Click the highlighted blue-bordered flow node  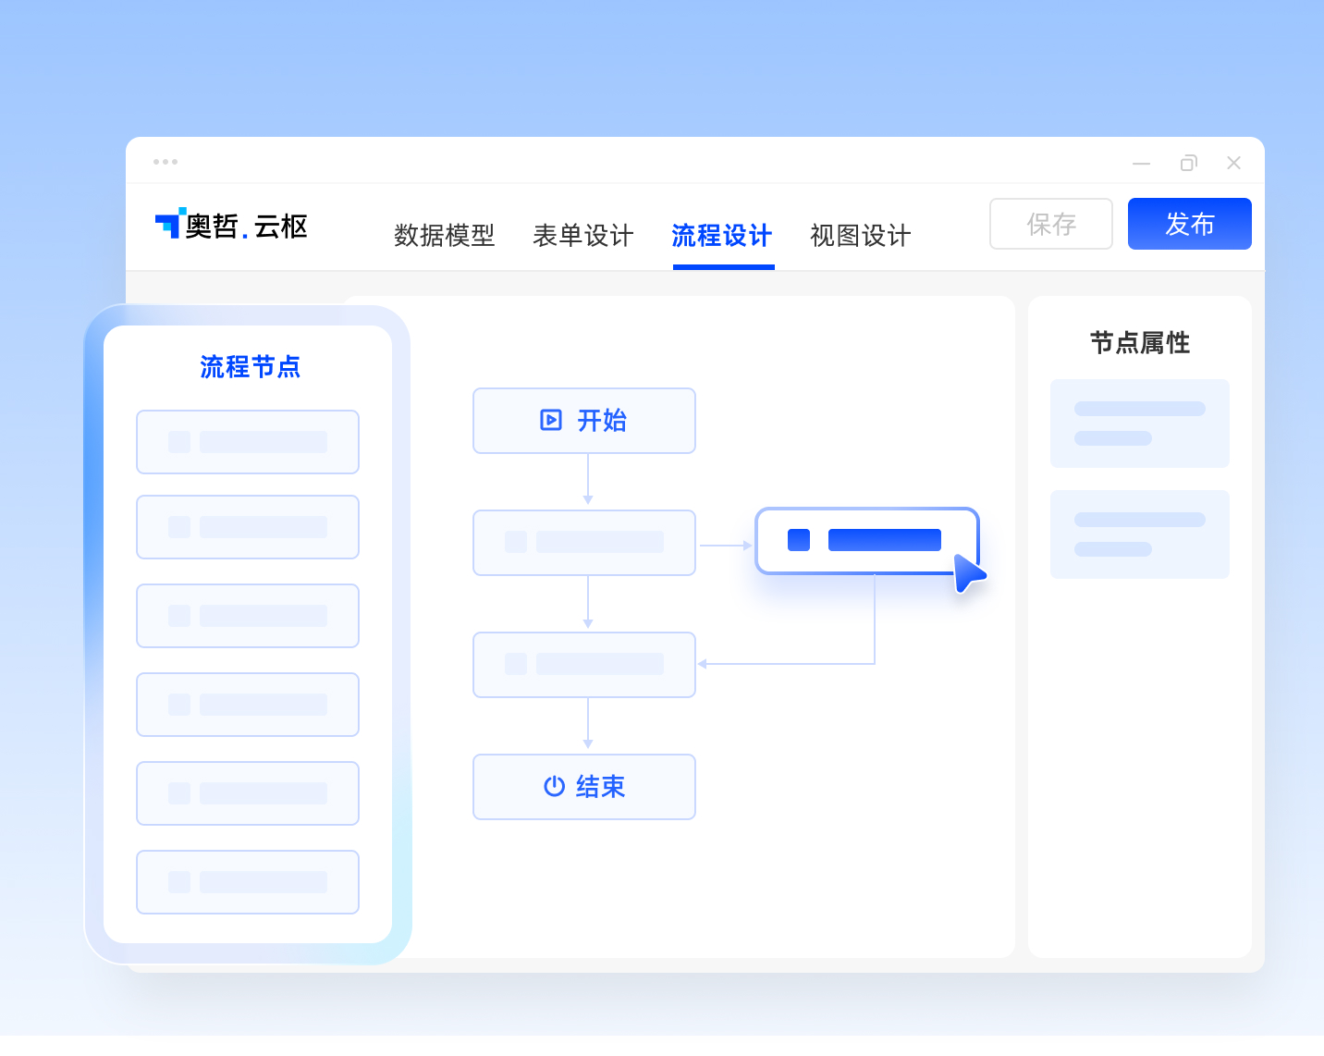[867, 541]
